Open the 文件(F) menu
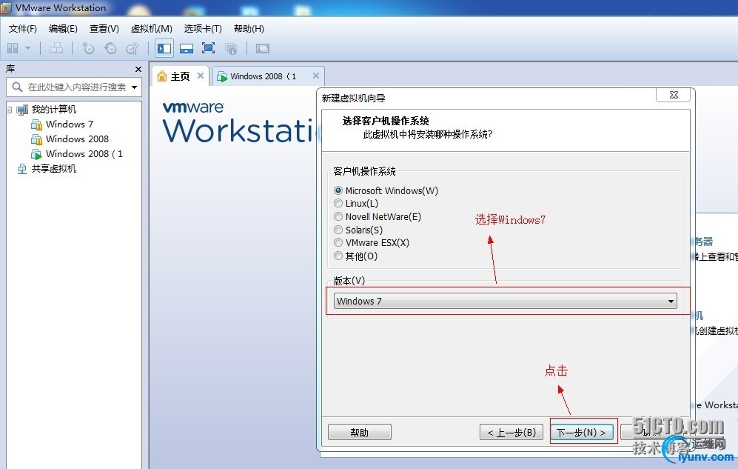Screen dimensions: 738x469 tap(23, 29)
